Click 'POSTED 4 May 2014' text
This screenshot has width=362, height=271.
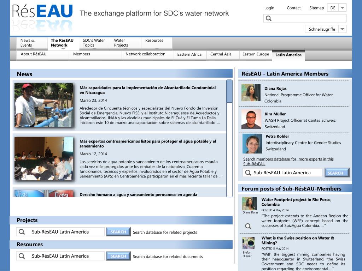(275, 210)
